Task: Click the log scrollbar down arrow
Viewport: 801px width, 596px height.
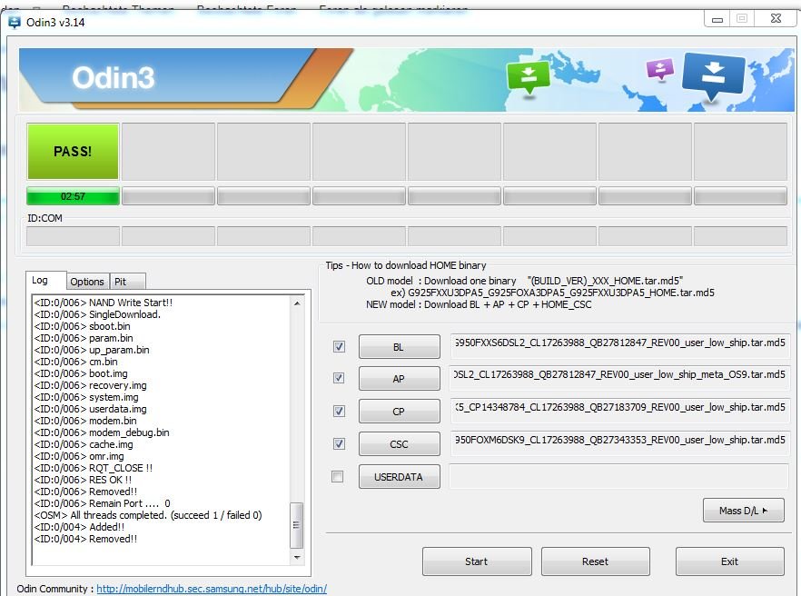Action: pos(297,557)
